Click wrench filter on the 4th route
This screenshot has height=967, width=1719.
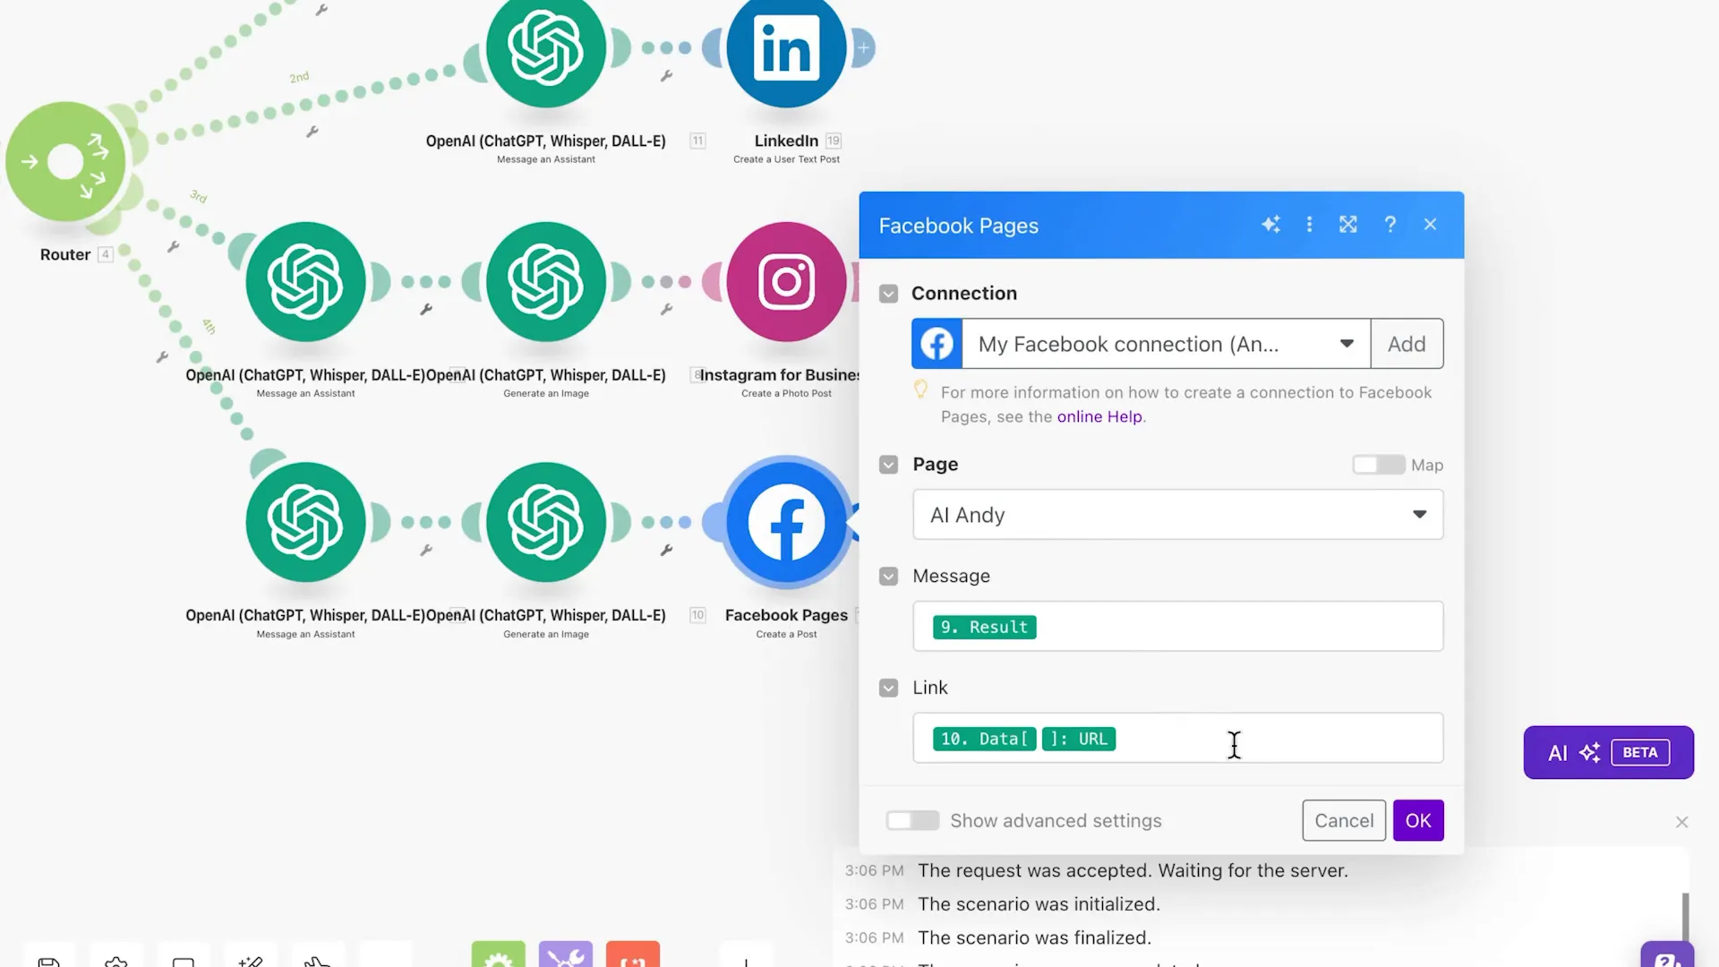tap(162, 356)
